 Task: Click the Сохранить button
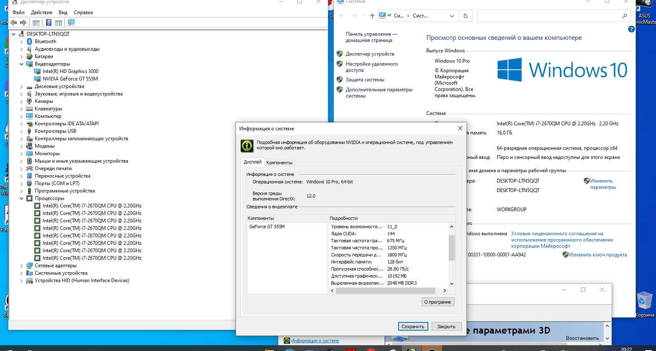[x=413, y=327]
